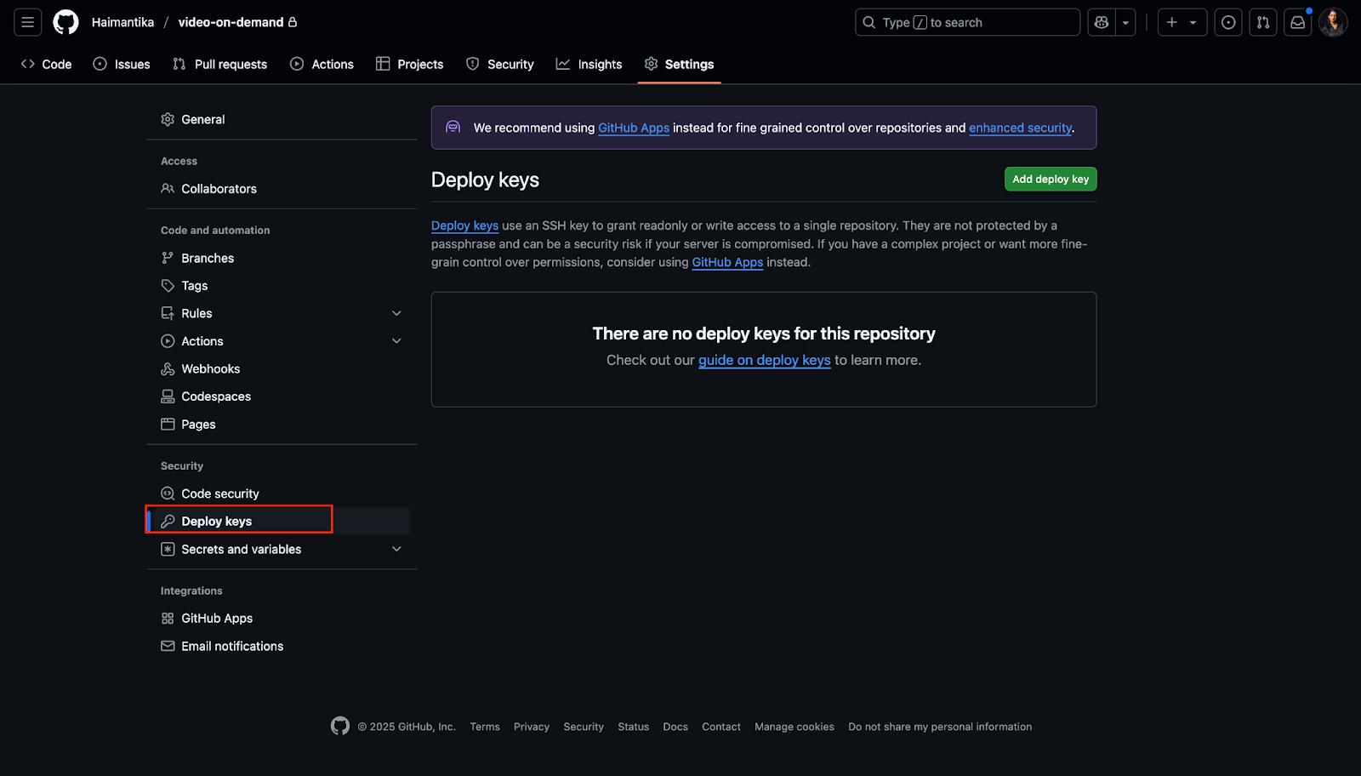The width and height of the screenshot is (1361, 776).
Task: Expand the Secrets and variables chevron
Action: [396, 549]
